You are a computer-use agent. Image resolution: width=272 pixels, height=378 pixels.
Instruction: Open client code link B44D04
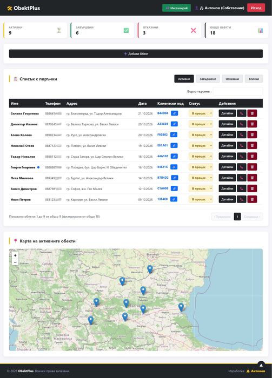[x=163, y=113]
